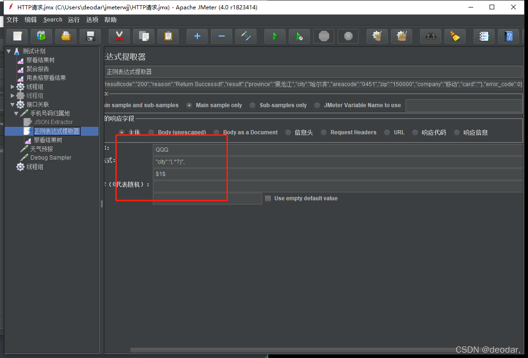Click the Shutdown test icon
The width and height of the screenshot is (528, 358).
click(x=348, y=36)
